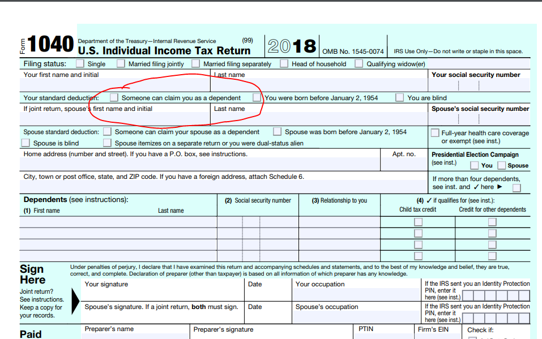Click spouse's Identity Protection PIN boxes
Image resolution: width=542 pixels, height=339 pixels.
(496, 318)
